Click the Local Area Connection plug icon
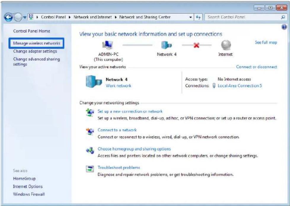The width and height of the screenshot is (290, 206). click(214, 85)
